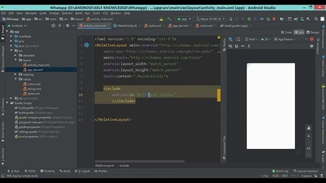
Task: Expand the manifests folder
Action: (11, 36)
